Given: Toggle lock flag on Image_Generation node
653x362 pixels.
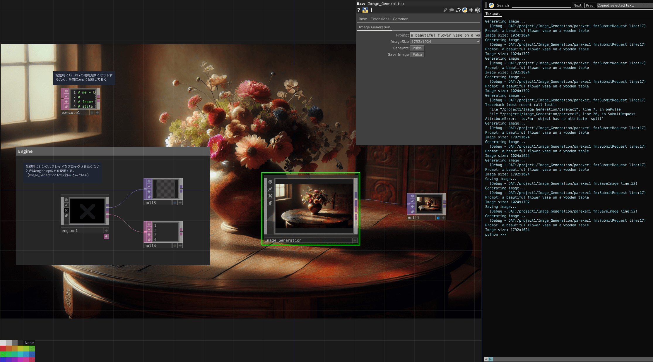Looking at the screenshot, I should (x=270, y=203).
